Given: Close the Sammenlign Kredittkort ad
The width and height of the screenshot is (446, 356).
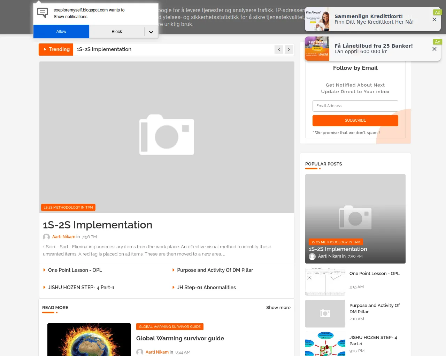Looking at the screenshot, I should pos(434,19).
